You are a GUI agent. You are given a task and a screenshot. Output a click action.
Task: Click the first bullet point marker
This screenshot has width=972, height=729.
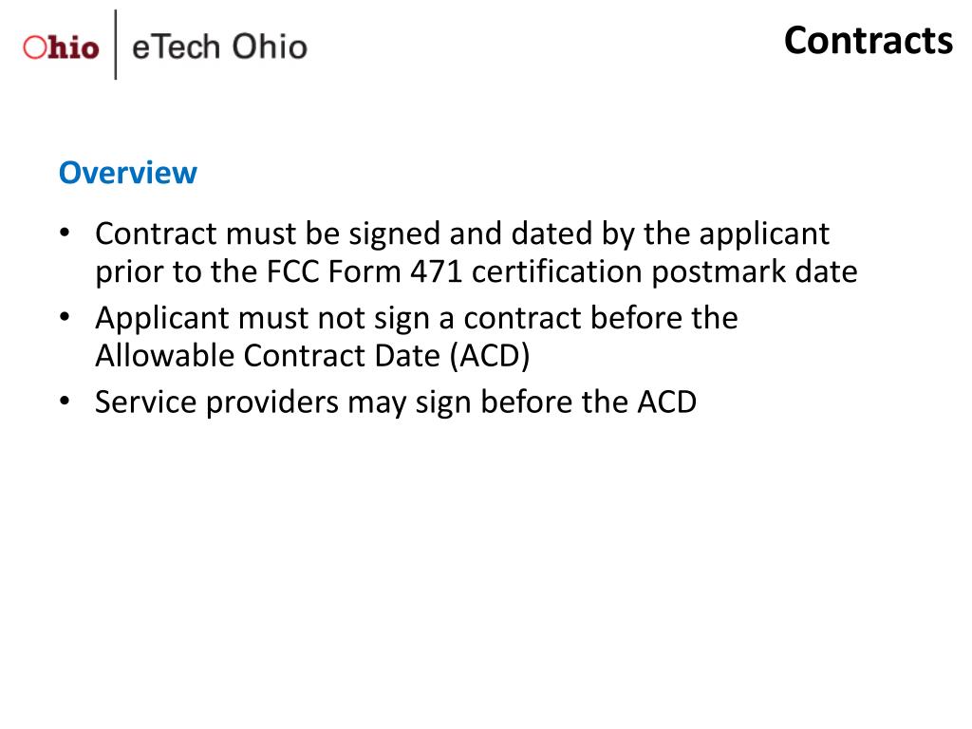click(x=65, y=233)
